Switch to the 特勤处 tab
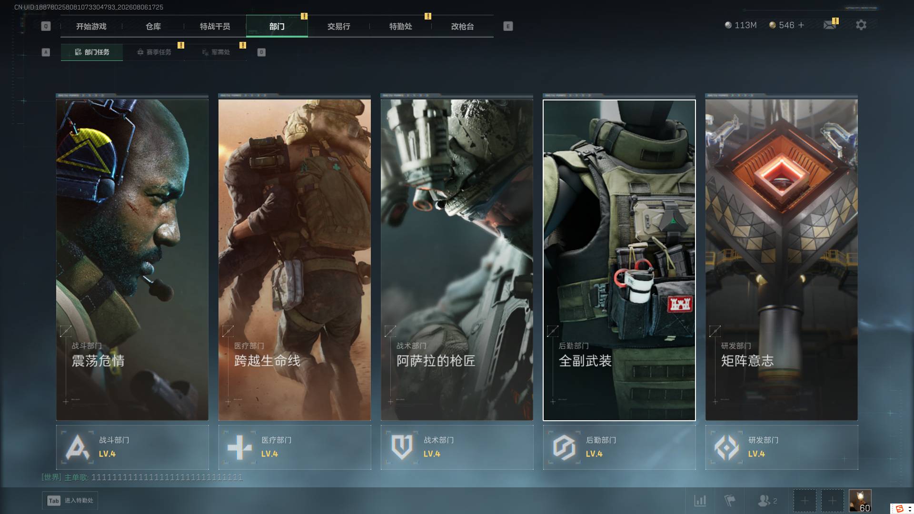This screenshot has height=514, width=914. click(401, 27)
